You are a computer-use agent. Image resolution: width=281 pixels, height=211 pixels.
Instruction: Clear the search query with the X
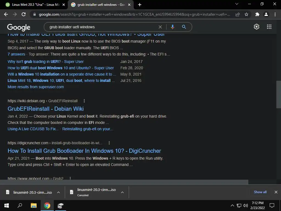click(x=160, y=27)
